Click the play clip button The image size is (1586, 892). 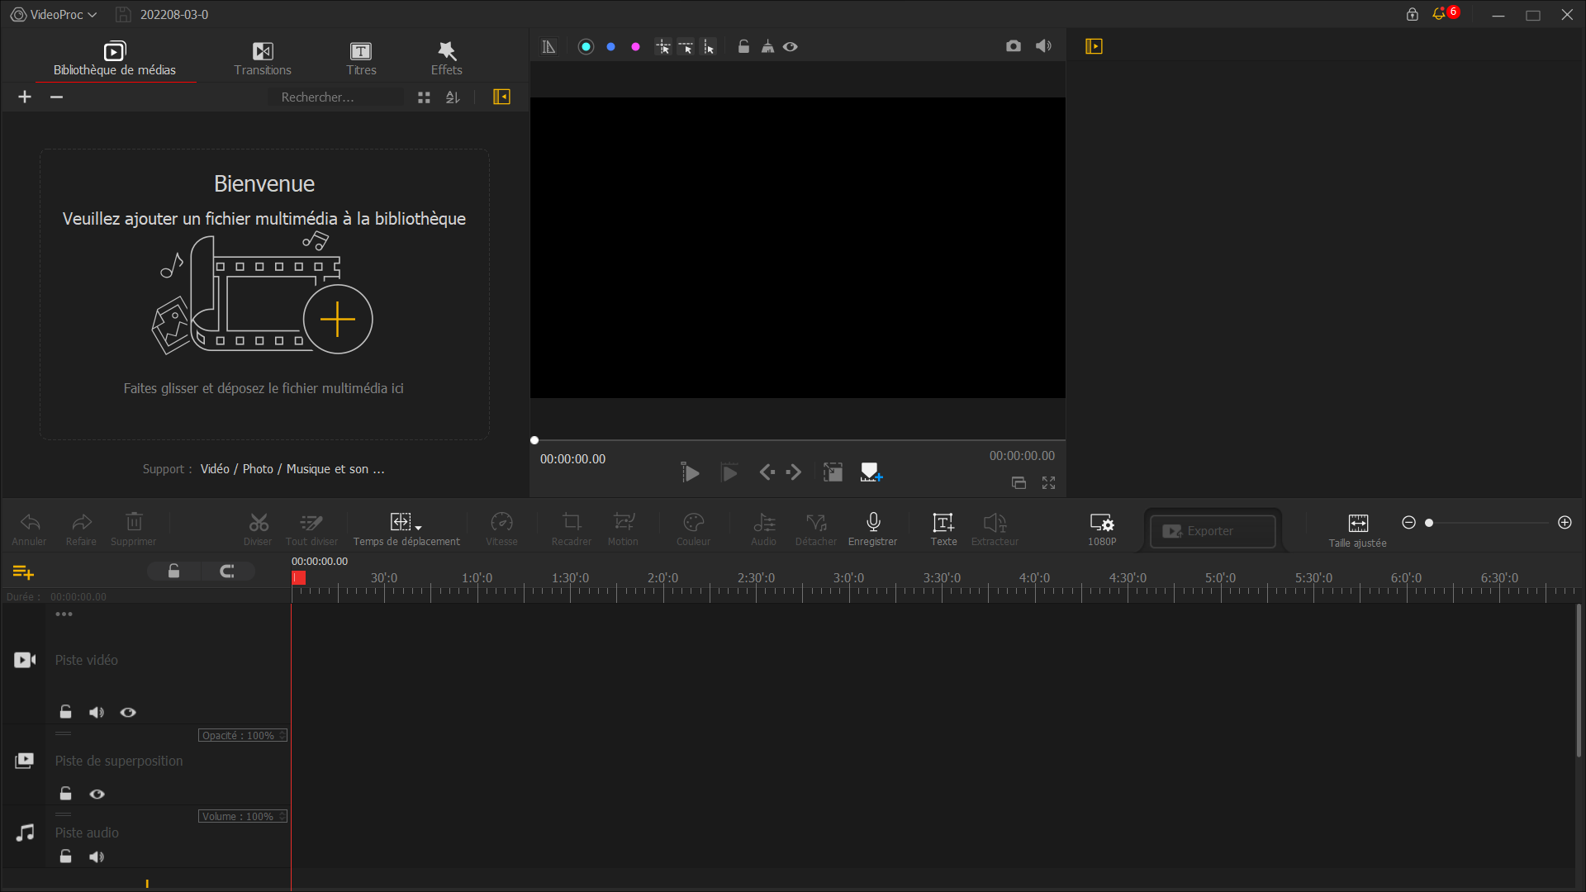tap(729, 472)
